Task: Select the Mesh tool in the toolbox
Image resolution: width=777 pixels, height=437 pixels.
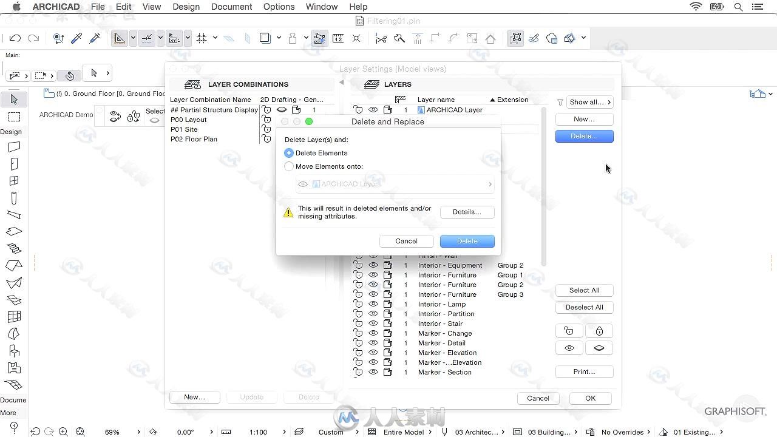Action: click(x=15, y=384)
